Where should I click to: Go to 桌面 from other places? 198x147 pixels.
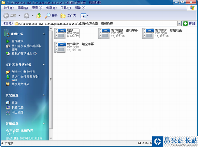point(15,103)
